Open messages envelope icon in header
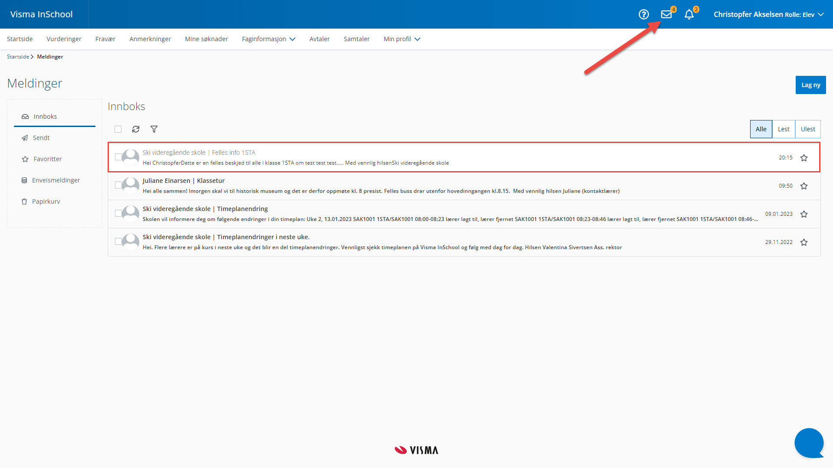Viewport: 833px width, 468px height. [x=666, y=14]
